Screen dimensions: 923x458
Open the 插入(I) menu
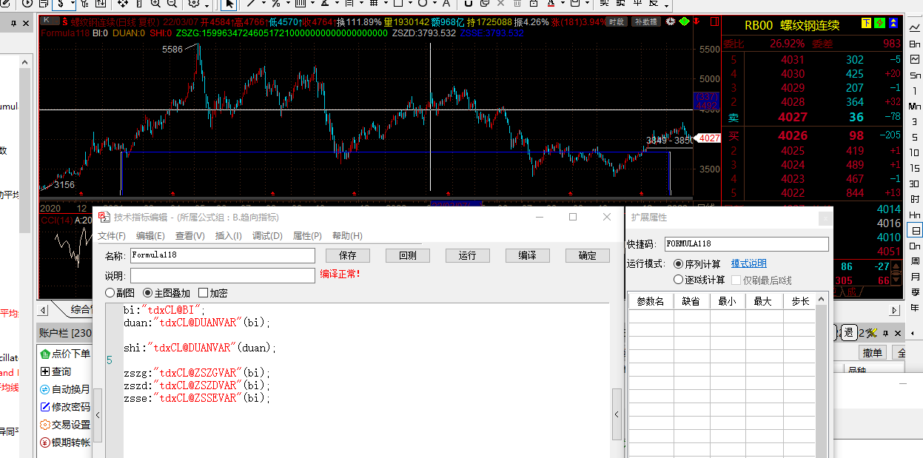228,236
